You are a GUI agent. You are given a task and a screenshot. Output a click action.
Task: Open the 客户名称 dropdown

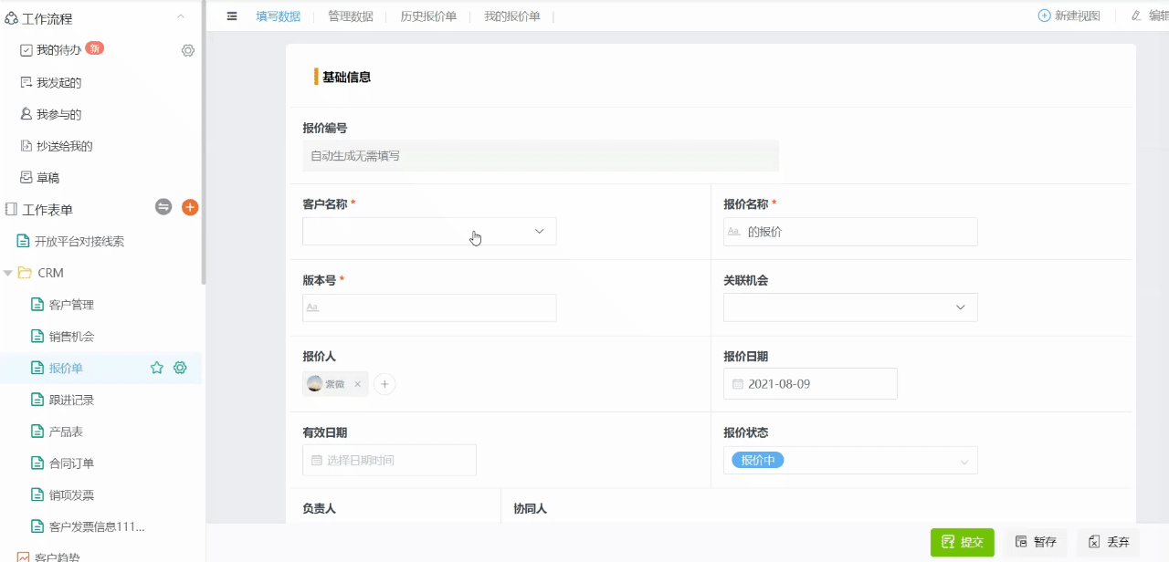point(429,232)
